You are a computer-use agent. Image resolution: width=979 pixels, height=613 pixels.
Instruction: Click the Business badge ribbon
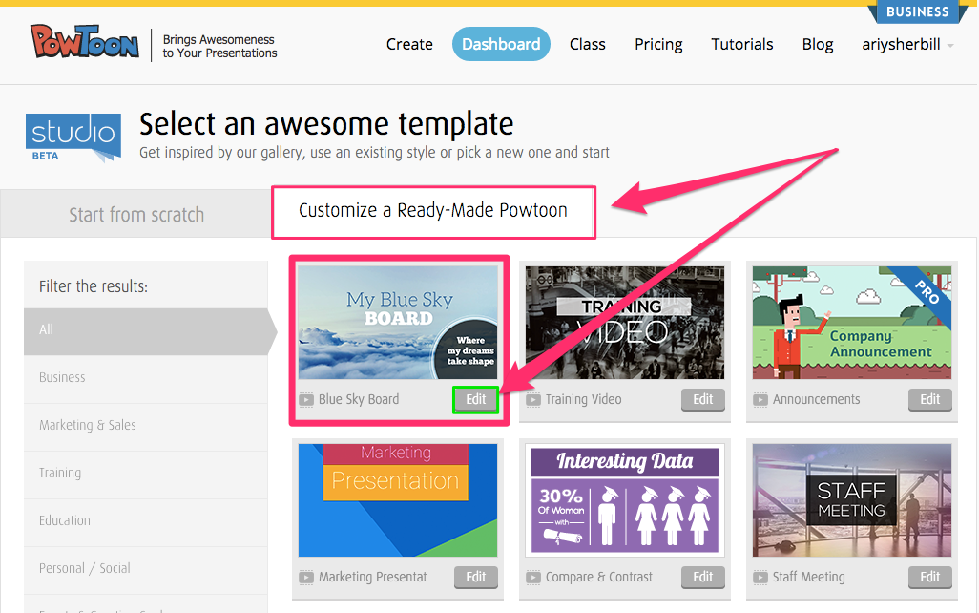(x=917, y=12)
